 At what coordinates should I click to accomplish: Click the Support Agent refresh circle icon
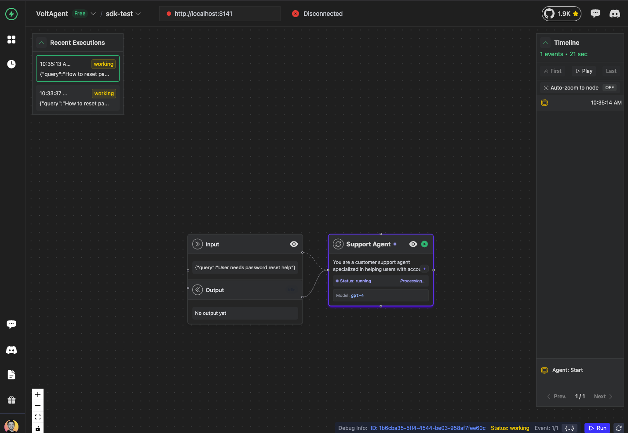[338, 244]
